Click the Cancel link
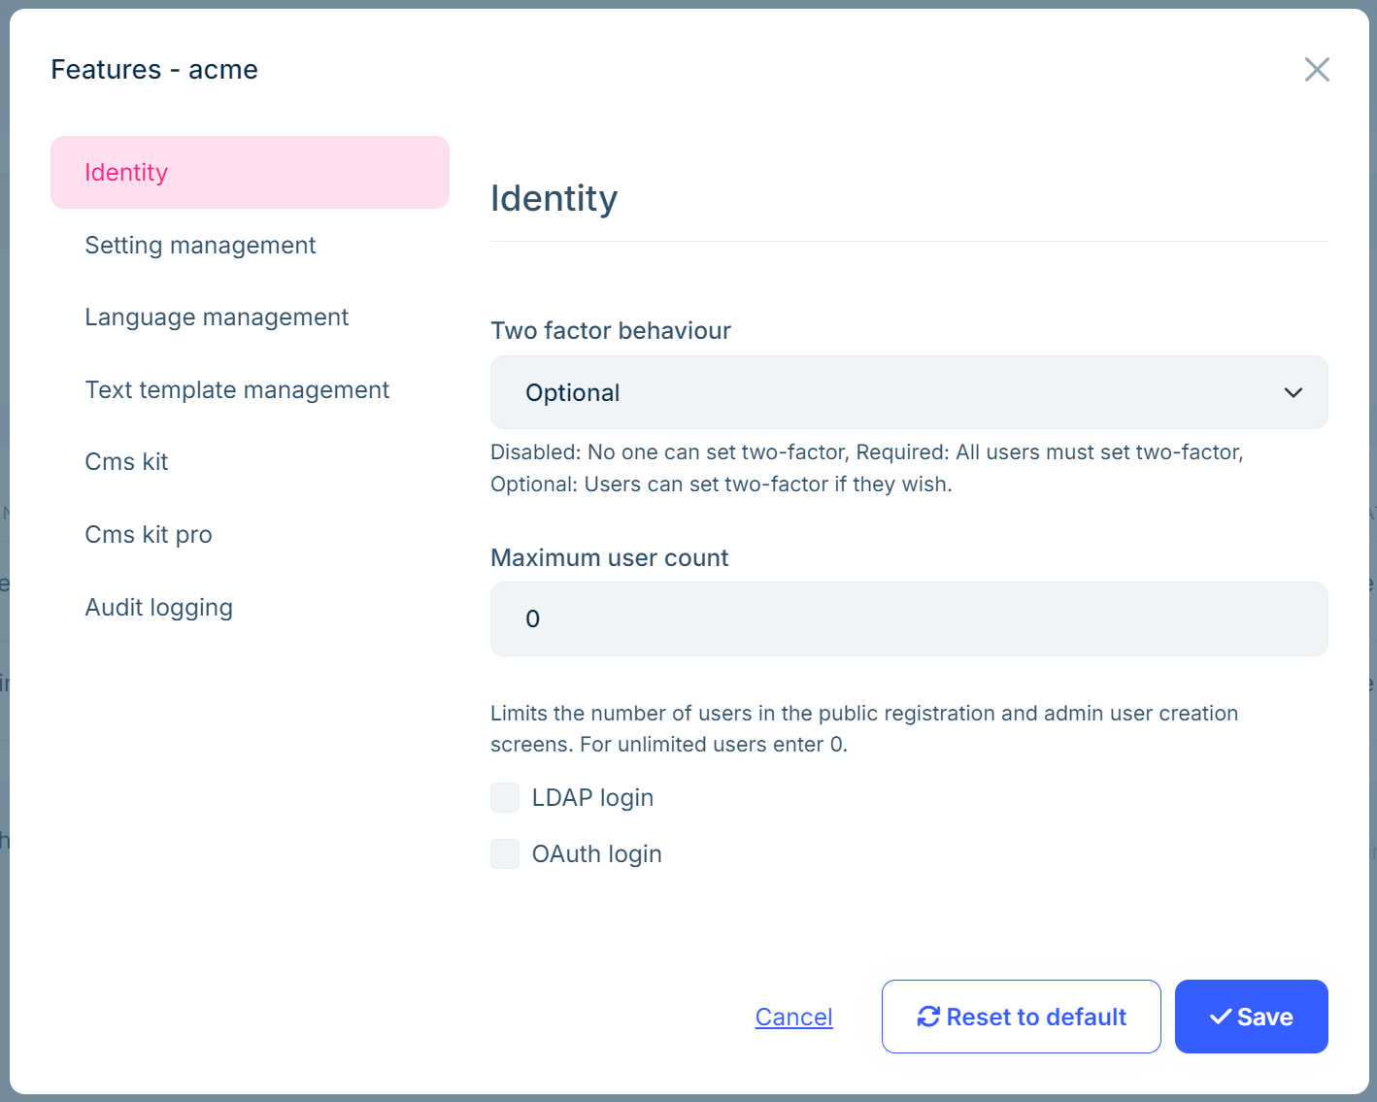 click(793, 1017)
